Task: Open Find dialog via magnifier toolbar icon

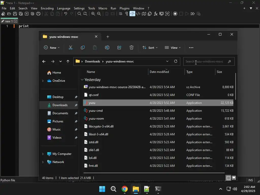Action: (x=79, y=14)
